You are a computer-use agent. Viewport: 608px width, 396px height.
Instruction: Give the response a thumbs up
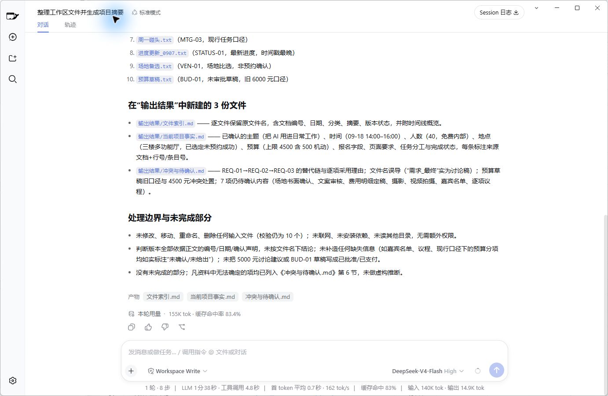tap(148, 327)
